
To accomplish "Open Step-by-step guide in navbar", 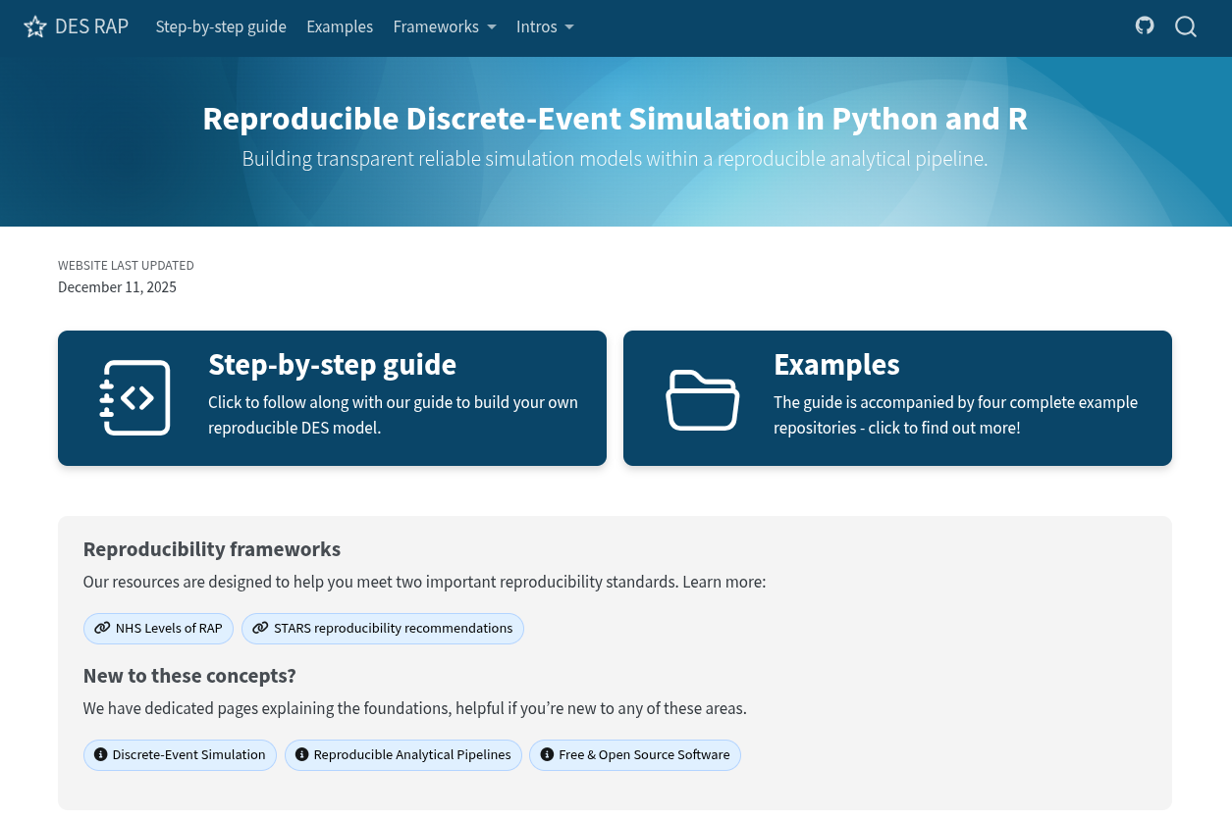I will tap(221, 26).
